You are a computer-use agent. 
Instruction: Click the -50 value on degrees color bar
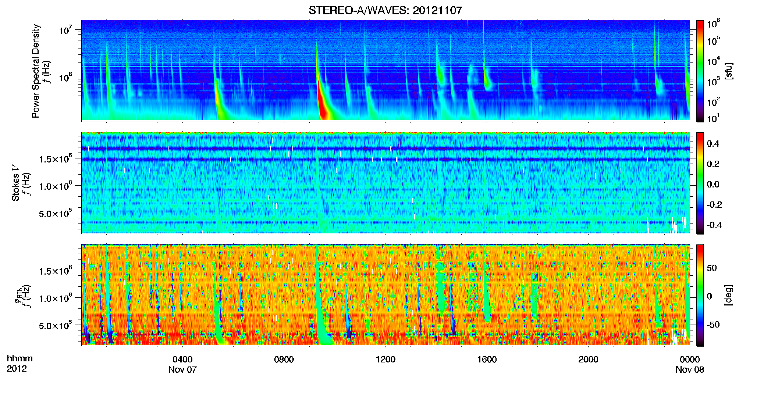(713, 325)
